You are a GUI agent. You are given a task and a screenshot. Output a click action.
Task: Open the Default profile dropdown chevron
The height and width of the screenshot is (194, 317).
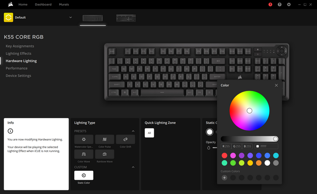pyautogui.click(x=70, y=17)
